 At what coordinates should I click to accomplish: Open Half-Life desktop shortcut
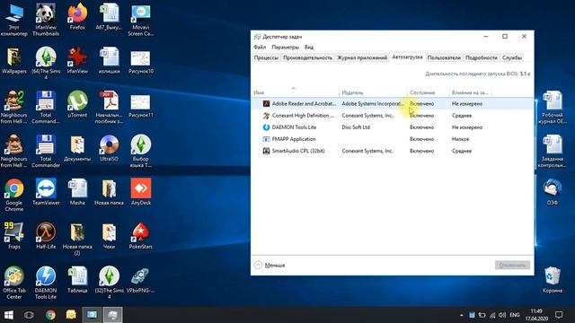pos(46,236)
